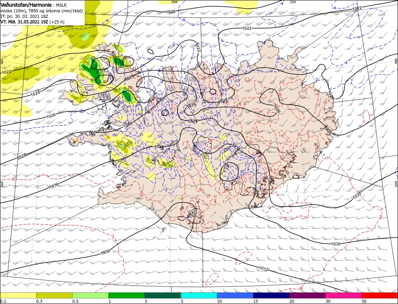This screenshot has height=304, width=398.
Task: Click the navy 15–20 legend swatch
Action: (x=271, y=295)
